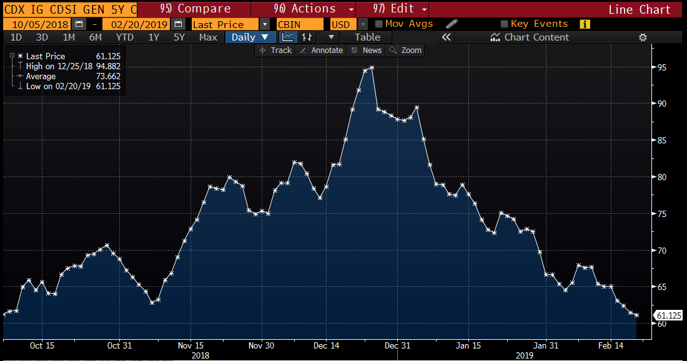Viewport: 687px width, 361px height.
Task: Open the Daily periodicity dropdown
Action: 250,37
